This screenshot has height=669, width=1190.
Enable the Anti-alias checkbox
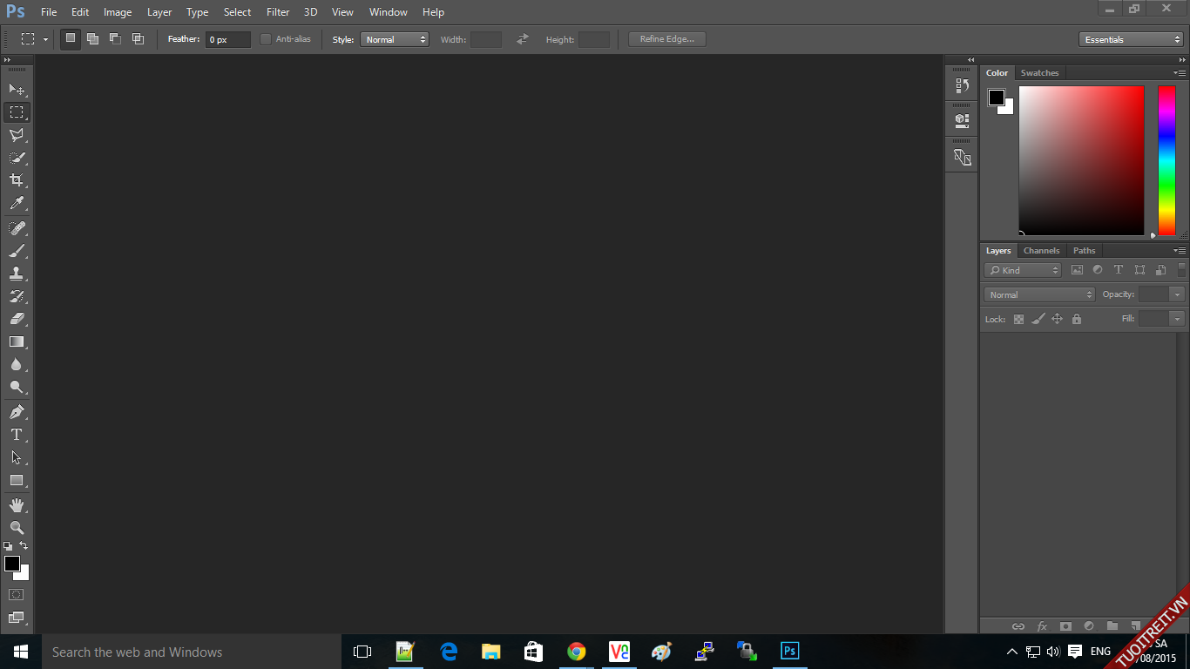tap(266, 39)
